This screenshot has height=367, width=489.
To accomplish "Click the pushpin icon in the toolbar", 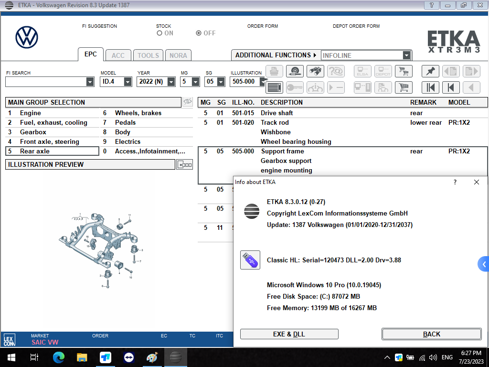I will [x=430, y=72].
